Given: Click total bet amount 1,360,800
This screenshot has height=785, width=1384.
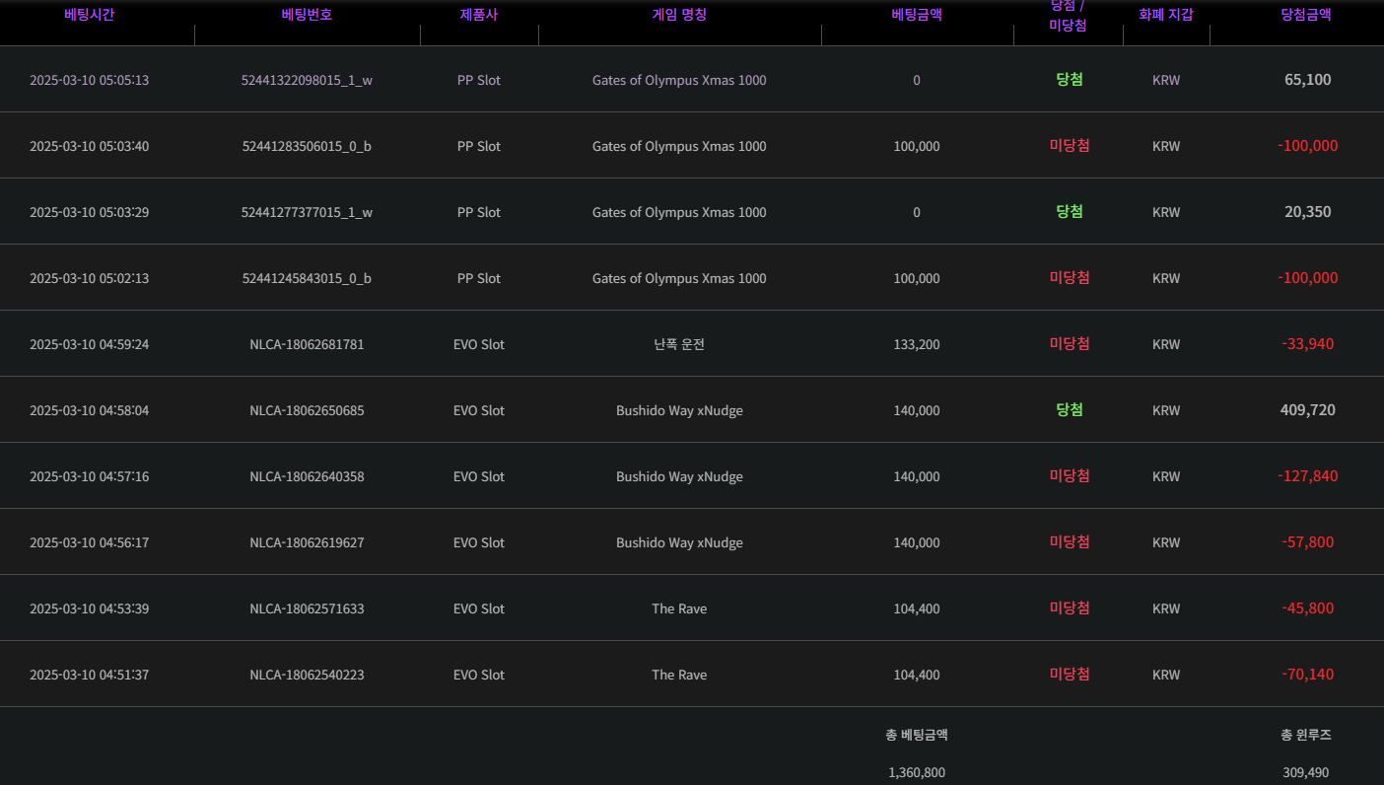Looking at the screenshot, I should [917, 773].
